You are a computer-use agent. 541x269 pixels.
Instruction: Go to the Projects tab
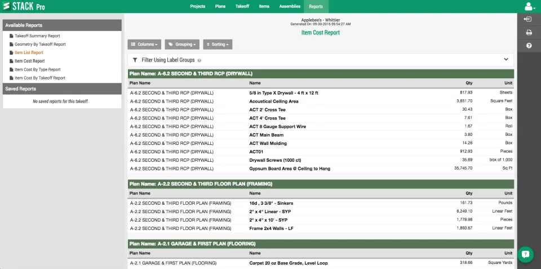point(198,7)
